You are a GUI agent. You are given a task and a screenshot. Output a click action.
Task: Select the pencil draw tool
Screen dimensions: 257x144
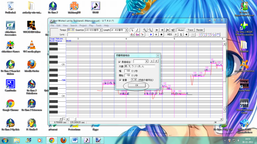[137, 30]
